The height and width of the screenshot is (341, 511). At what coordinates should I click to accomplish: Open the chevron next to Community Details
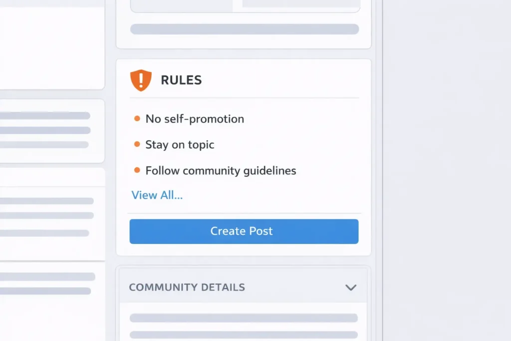tap(351, 288)
